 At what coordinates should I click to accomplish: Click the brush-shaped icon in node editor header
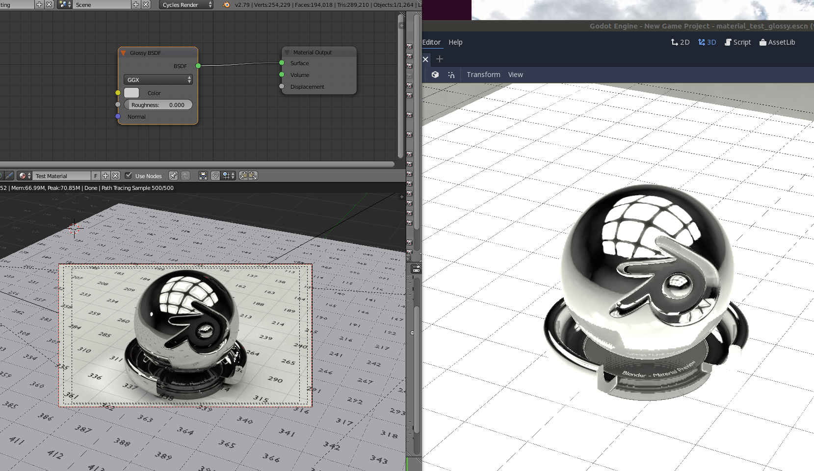pos(9,176)
